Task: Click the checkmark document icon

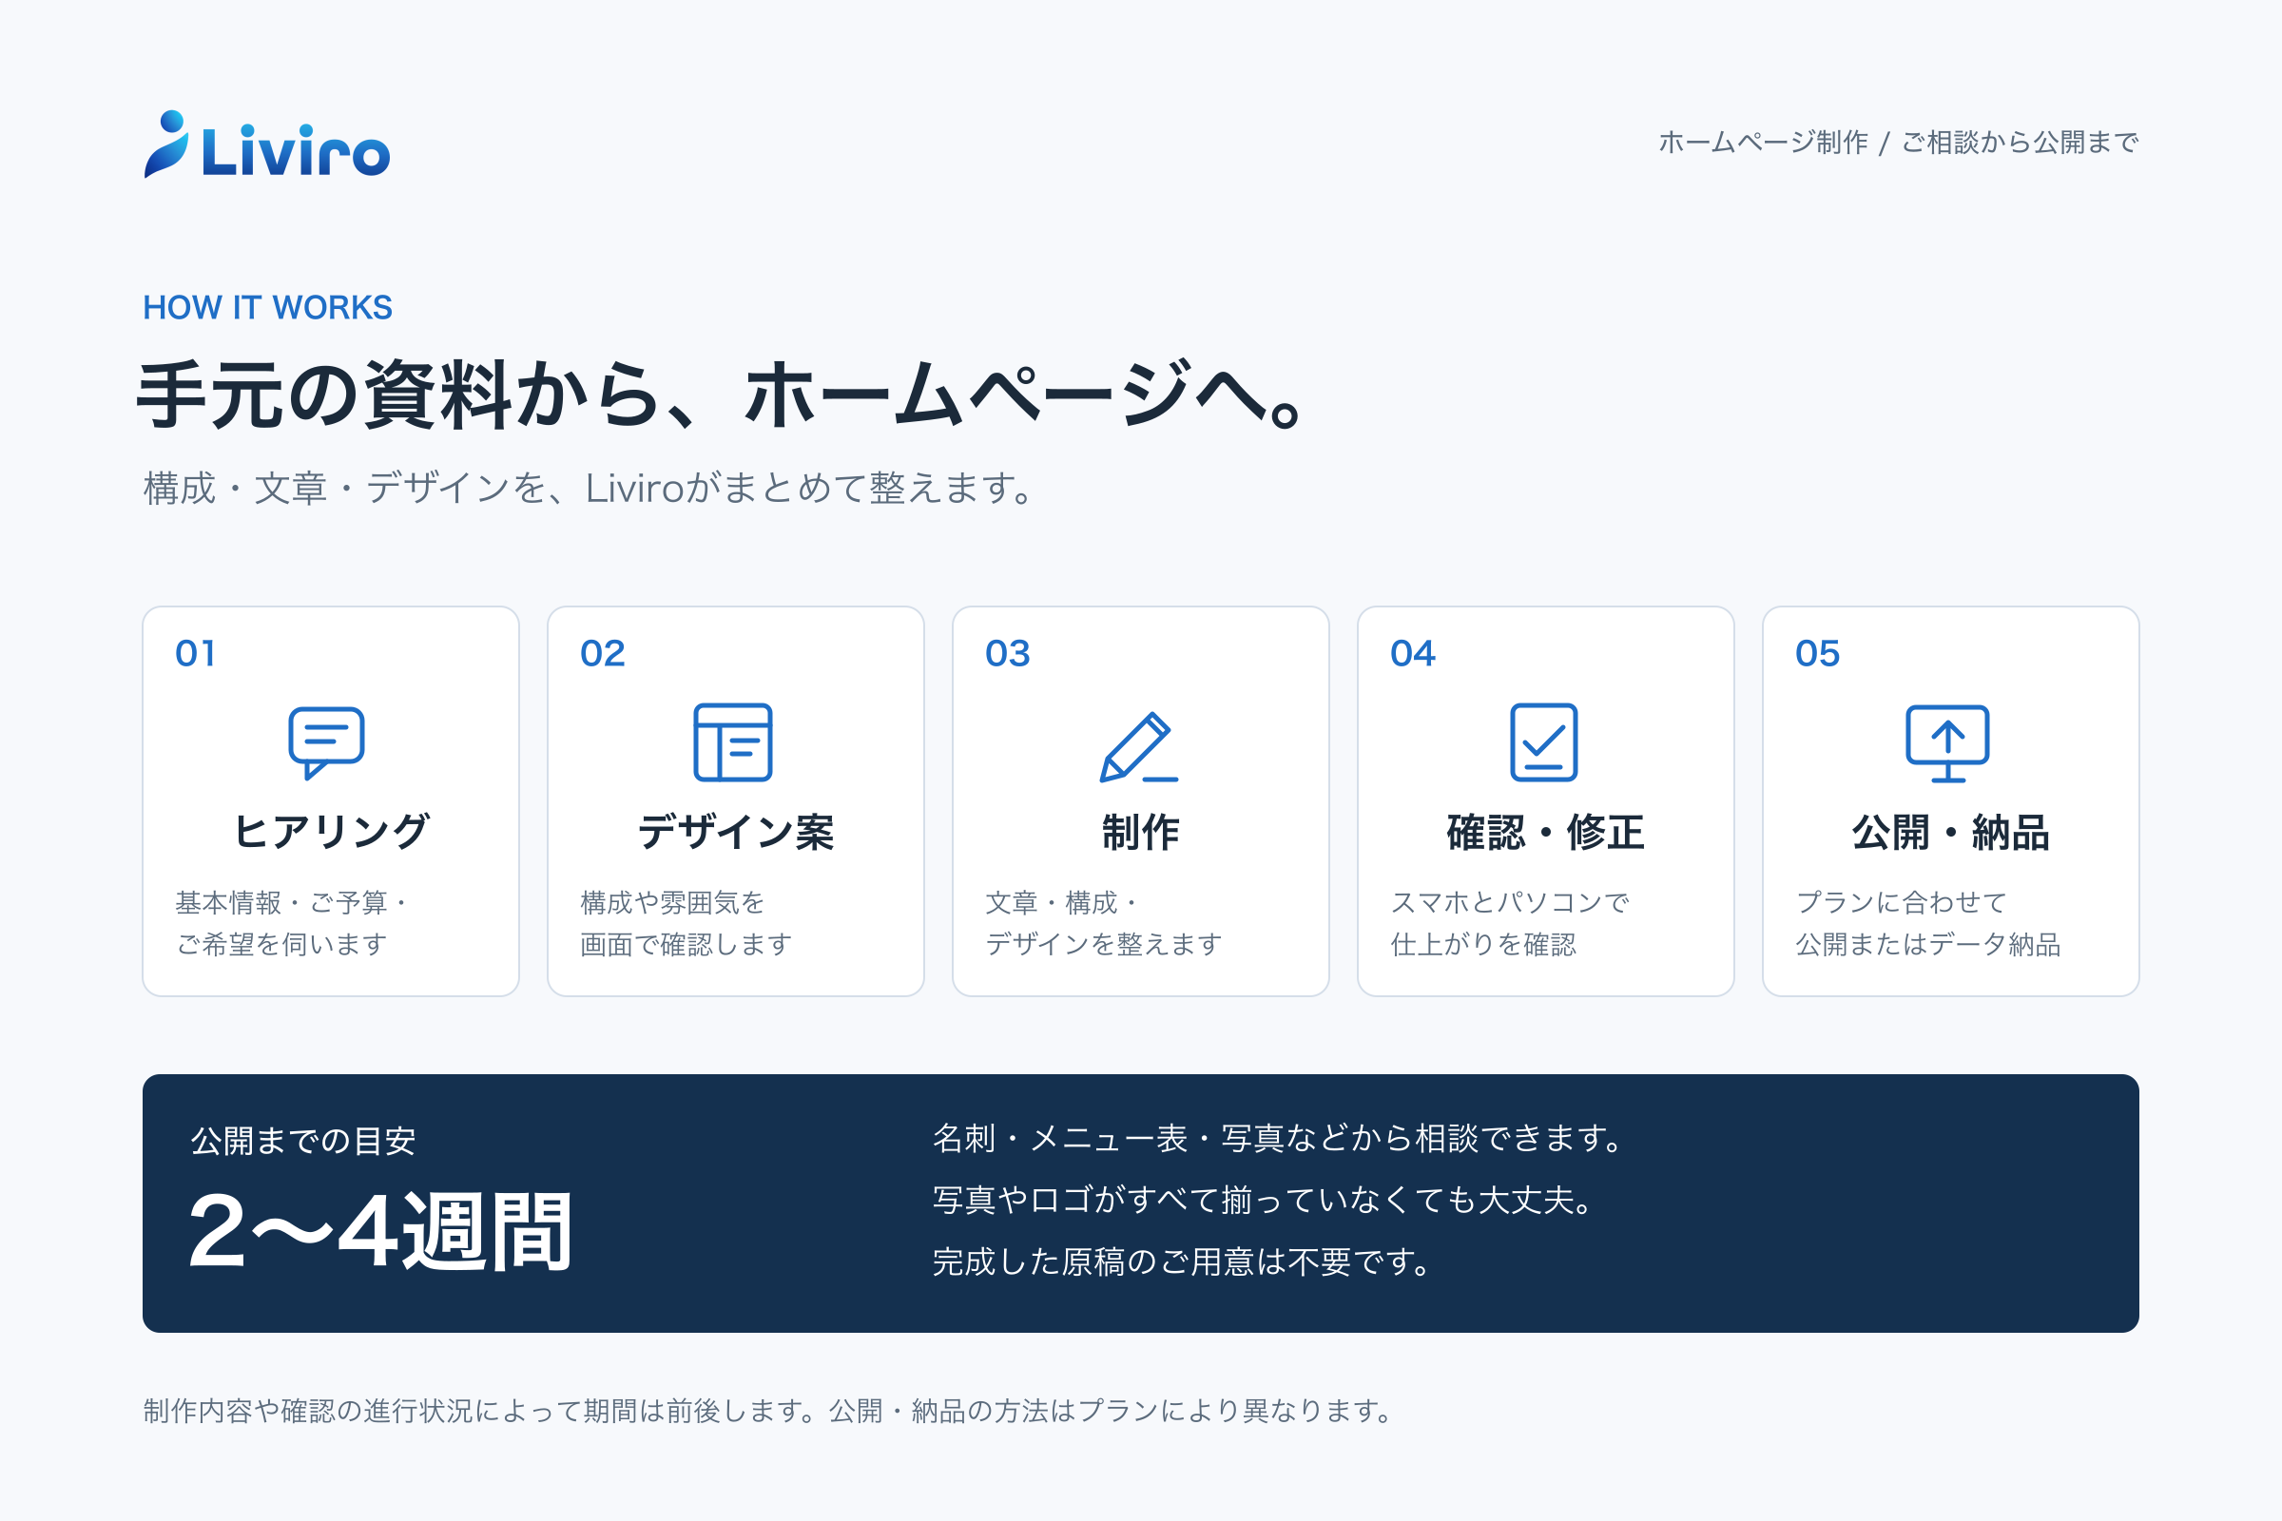Action: coord(1543,742)
